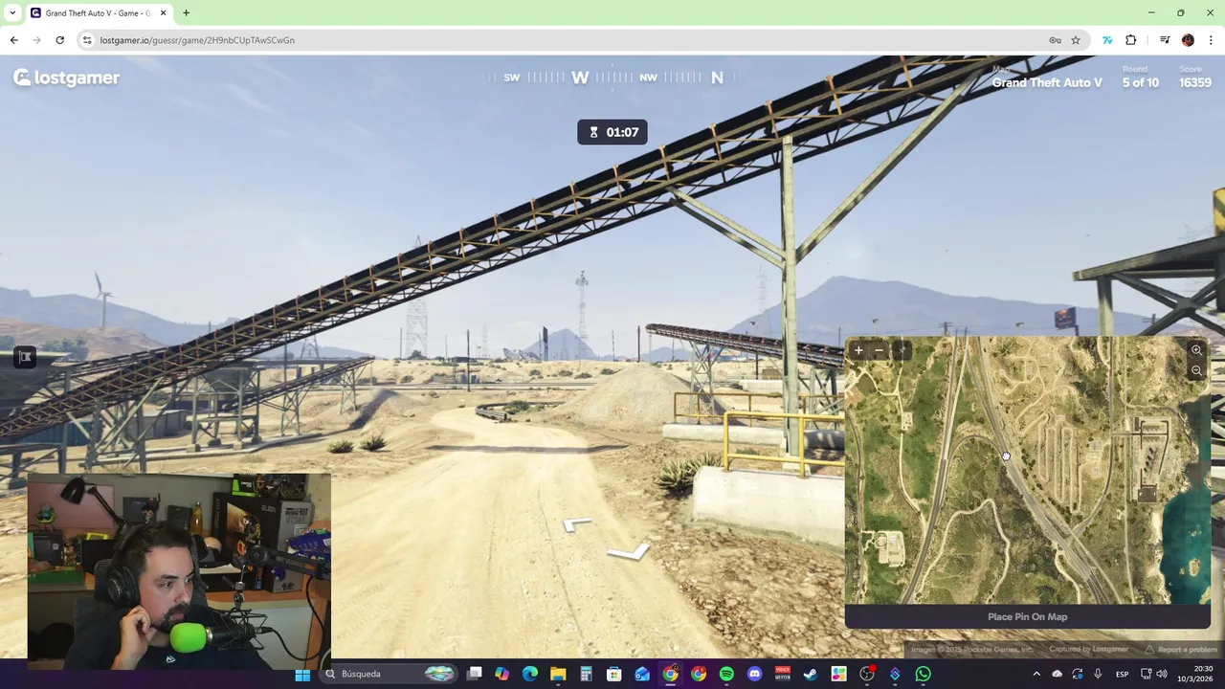1225x689 pixels.
Task: Return to start flag icon at left edge
Action: pyautogui.click(x=25, y=357)
